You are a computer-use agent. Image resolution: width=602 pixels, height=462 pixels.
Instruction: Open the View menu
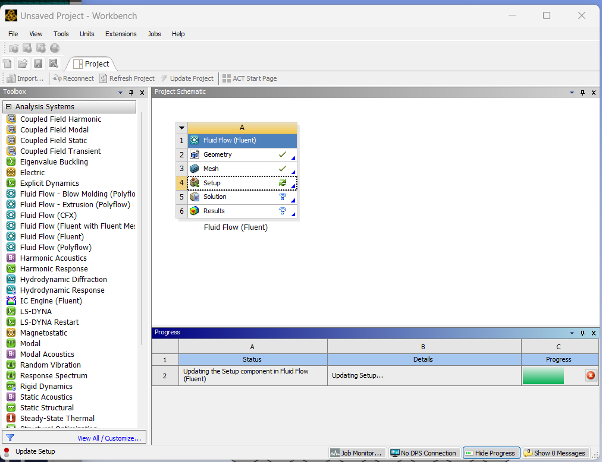click(x=36, y=34)
